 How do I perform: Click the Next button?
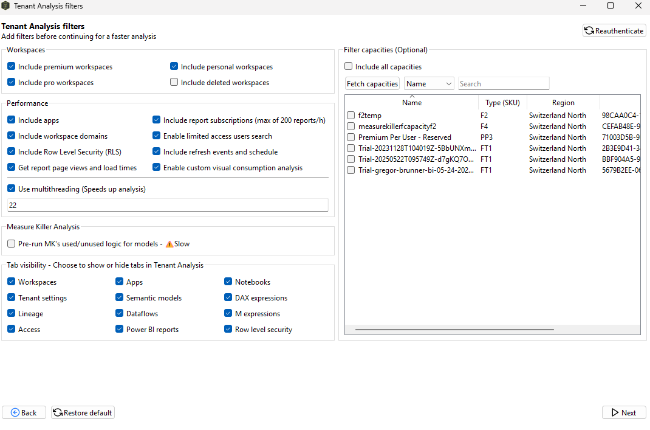[x=624, y=412]
